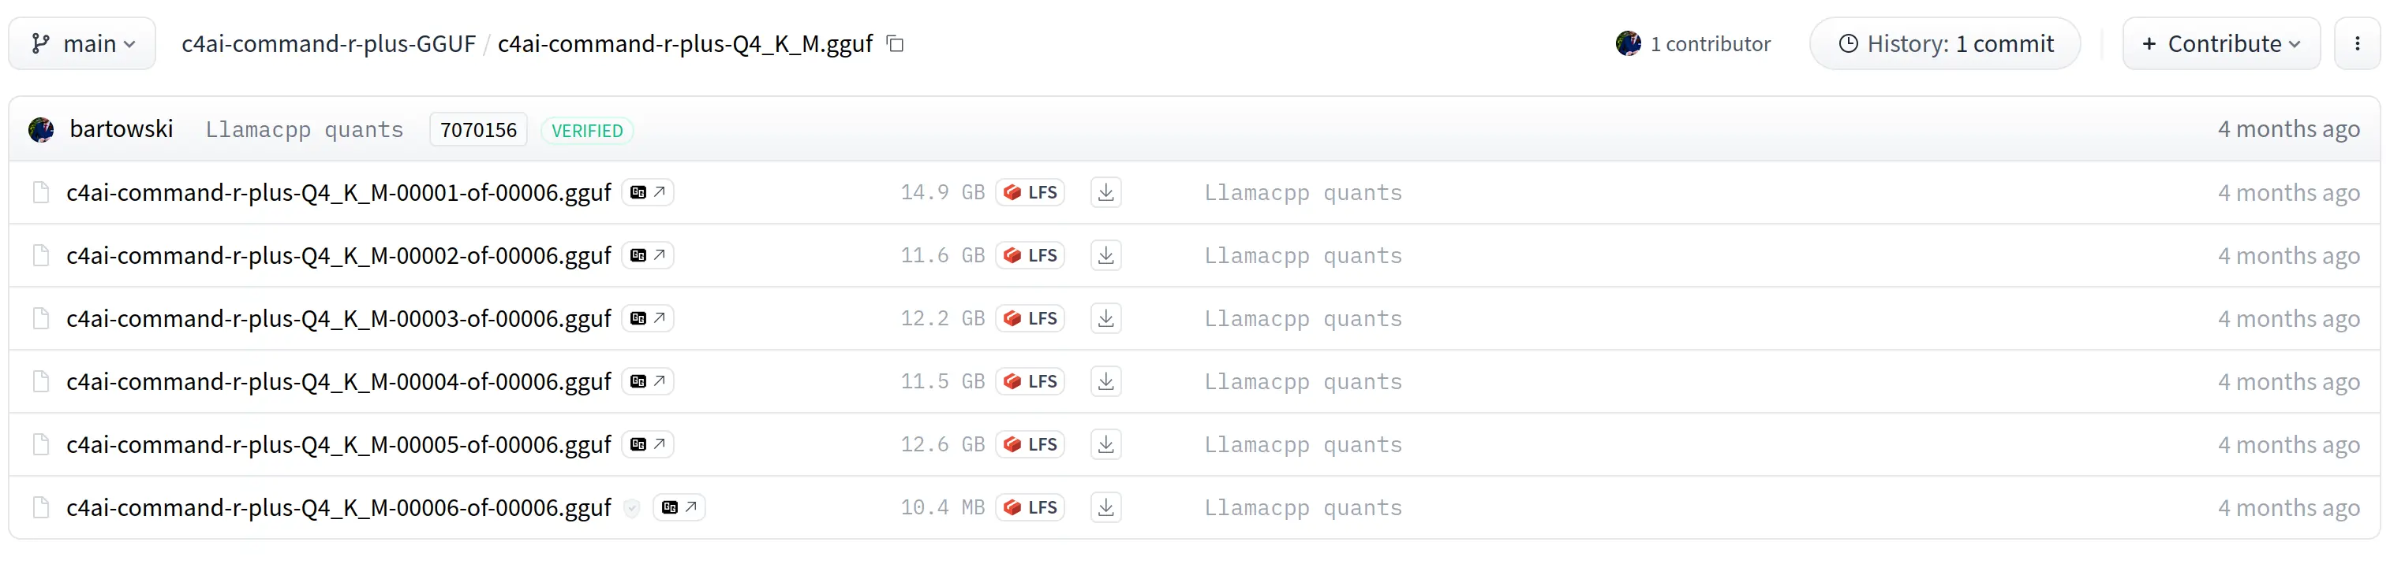Click the 10.4 MB file size
Viewport: 2405px width, 564px height.
[x=943, y=508]
